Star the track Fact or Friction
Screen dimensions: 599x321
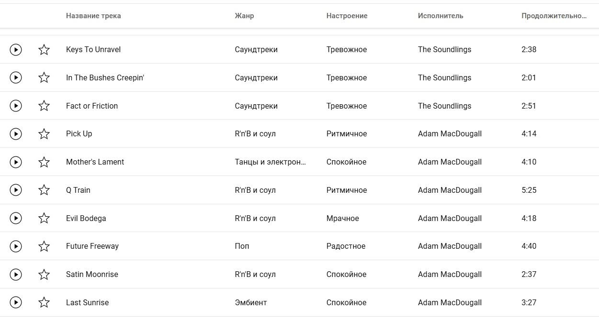(44, 106)
